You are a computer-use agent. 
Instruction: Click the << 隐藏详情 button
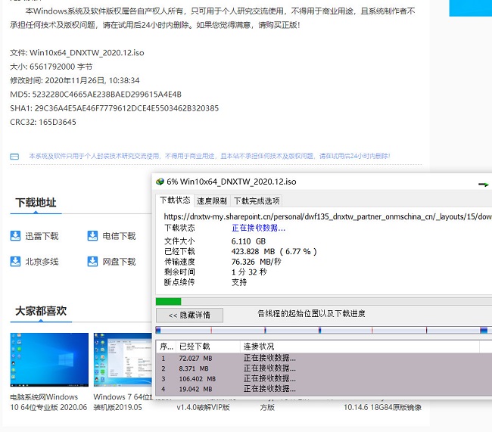(189, 315)
